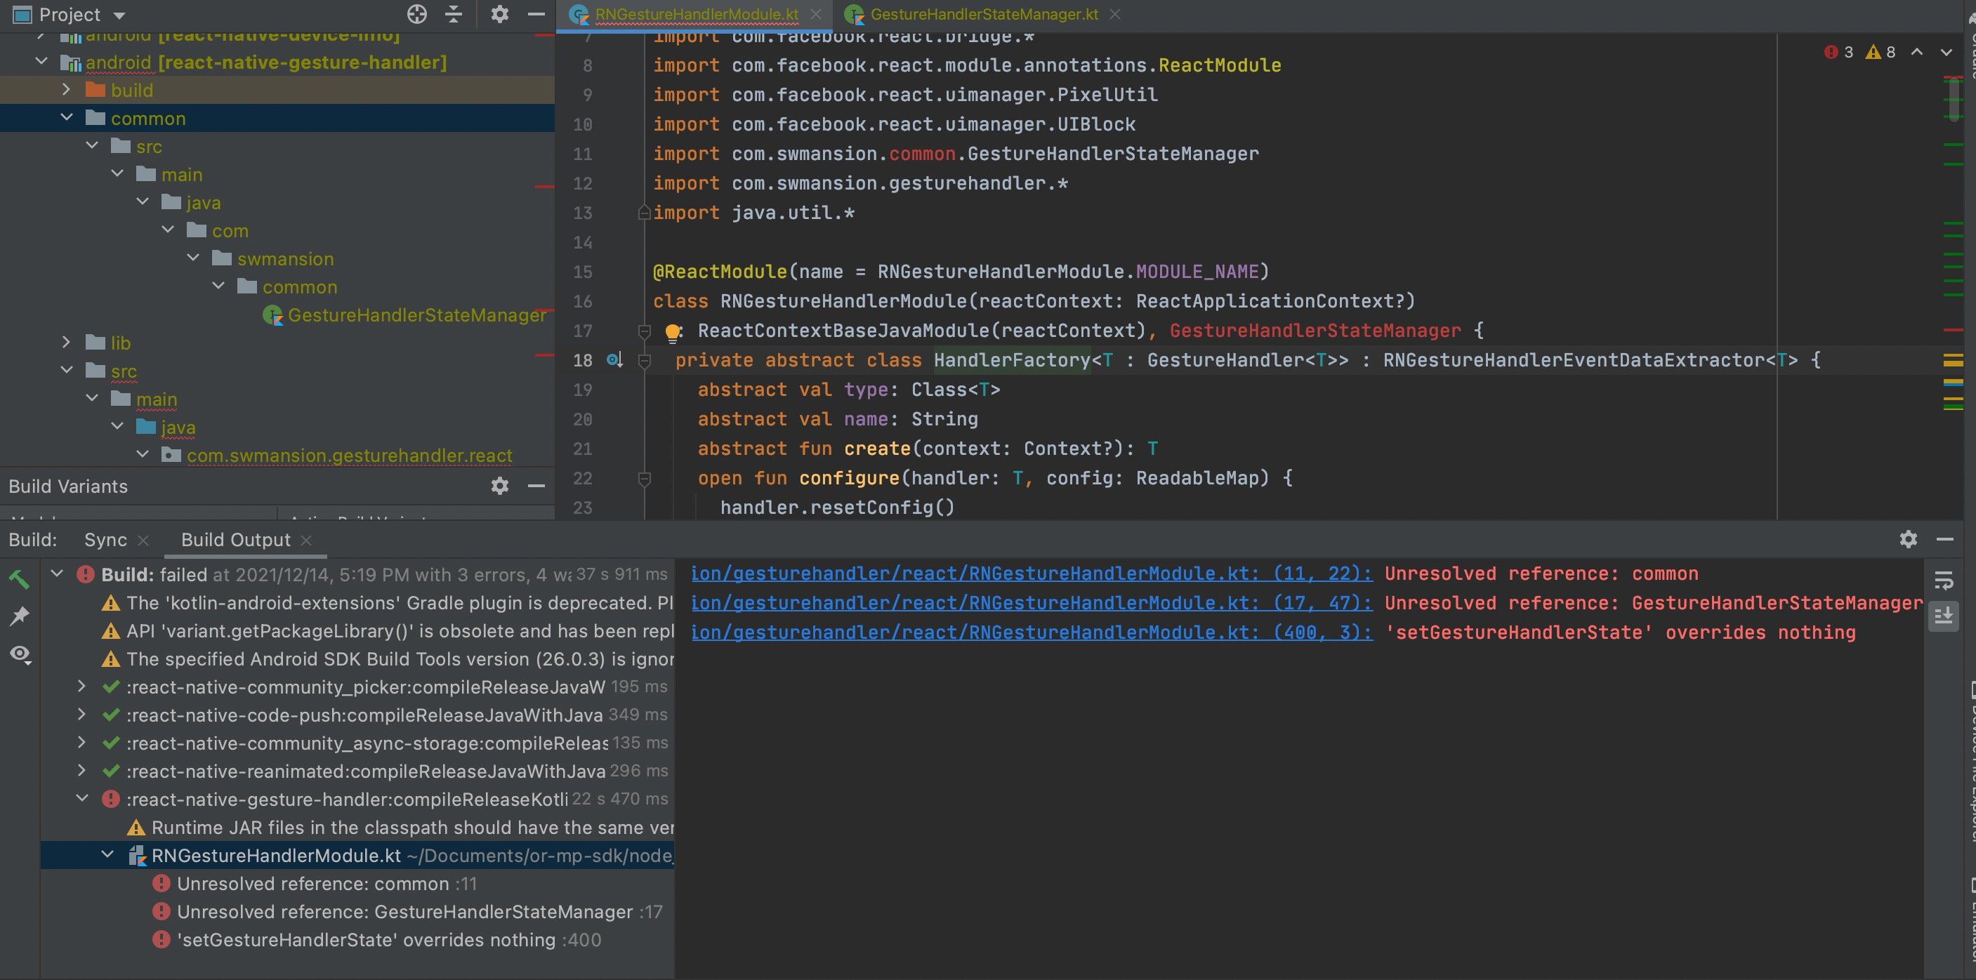1976x980 pixels.
Task: Click the yellow lightbulb quick-fix icon
Action: click(x=673, y=332)
